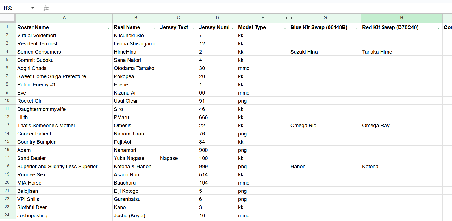Click the 'Red Kit Swap (D70C40)' header cell
This screenshot has width=452, height=221.
click(x=402, y=27)
